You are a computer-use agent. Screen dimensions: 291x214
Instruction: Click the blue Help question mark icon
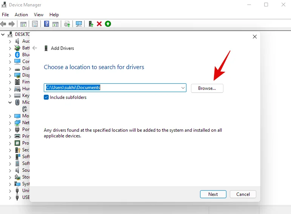[46, 24]
